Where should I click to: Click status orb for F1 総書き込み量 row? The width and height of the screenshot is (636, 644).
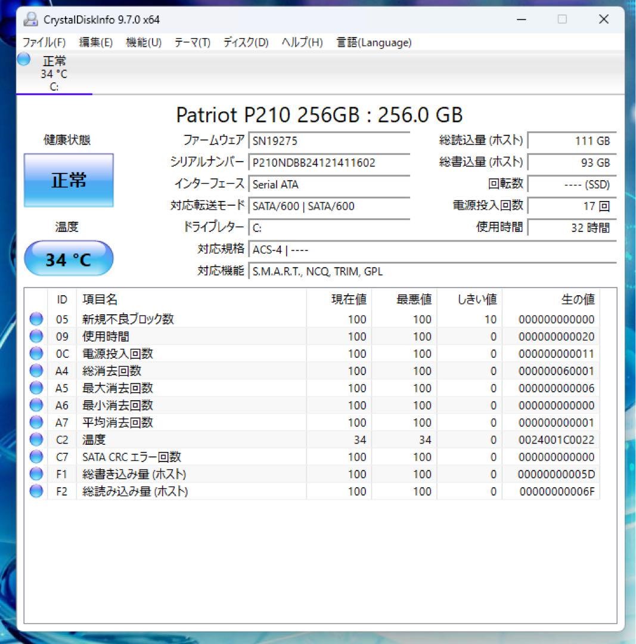tap(36, 474)
